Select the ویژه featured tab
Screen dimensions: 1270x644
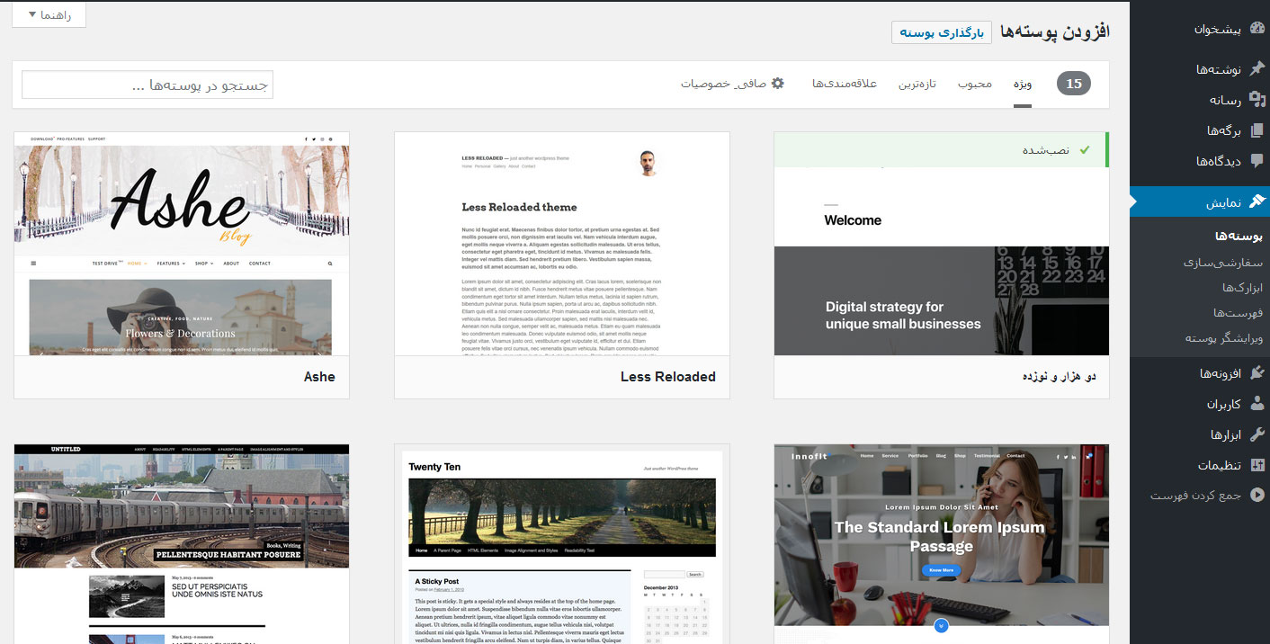1023,84
